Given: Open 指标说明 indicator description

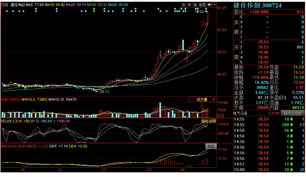Looking at the screenshot, I should 209,121.
